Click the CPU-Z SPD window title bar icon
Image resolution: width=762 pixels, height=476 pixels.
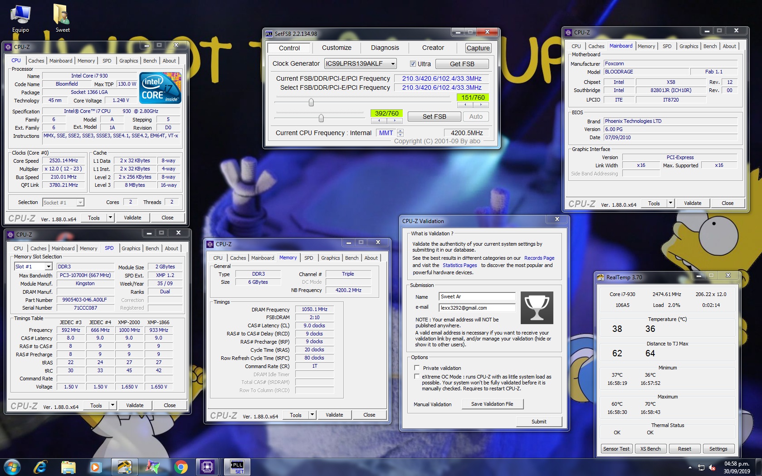(10, 235)
